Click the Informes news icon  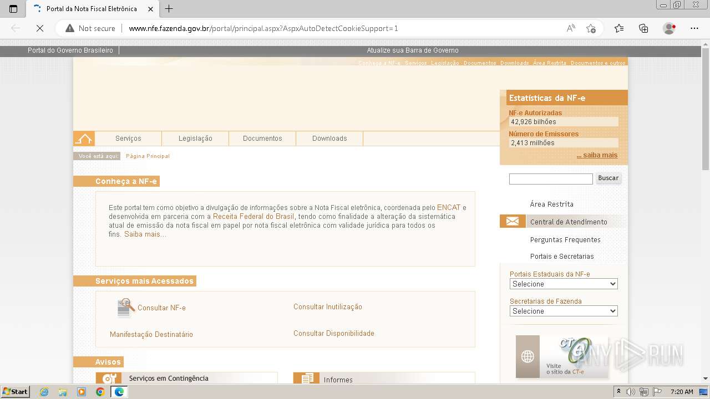pyautogui.click(x=306, y=378)
